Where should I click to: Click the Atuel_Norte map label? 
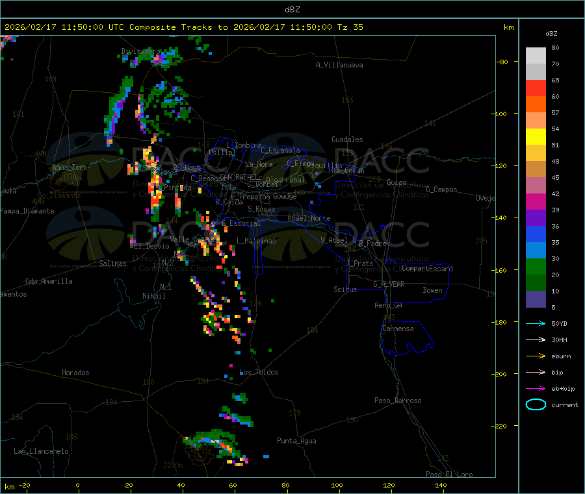click(x=309, y=218)
